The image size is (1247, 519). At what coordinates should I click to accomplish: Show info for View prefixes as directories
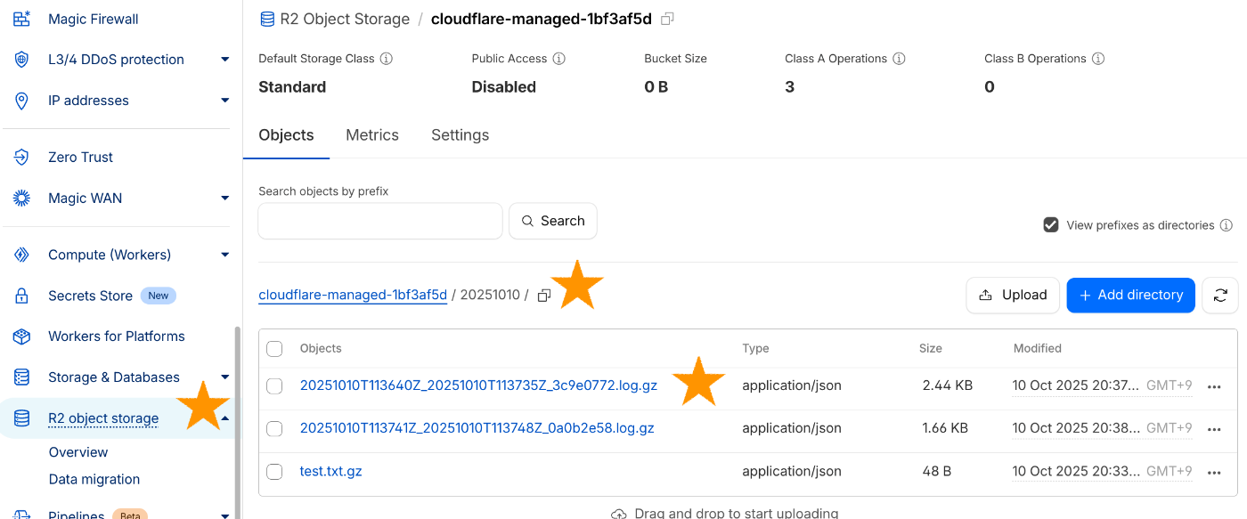pyautogui.click(x=1227, y=225)
